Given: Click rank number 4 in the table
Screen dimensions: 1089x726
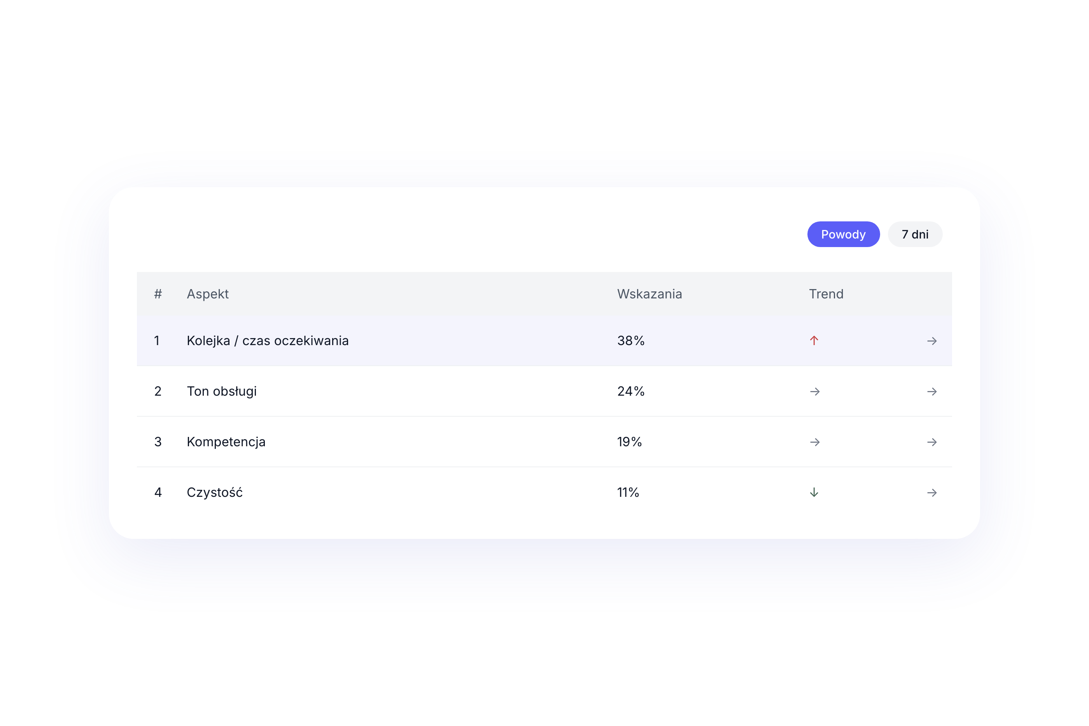Looking at the screenshot, I should pos(158,493).
